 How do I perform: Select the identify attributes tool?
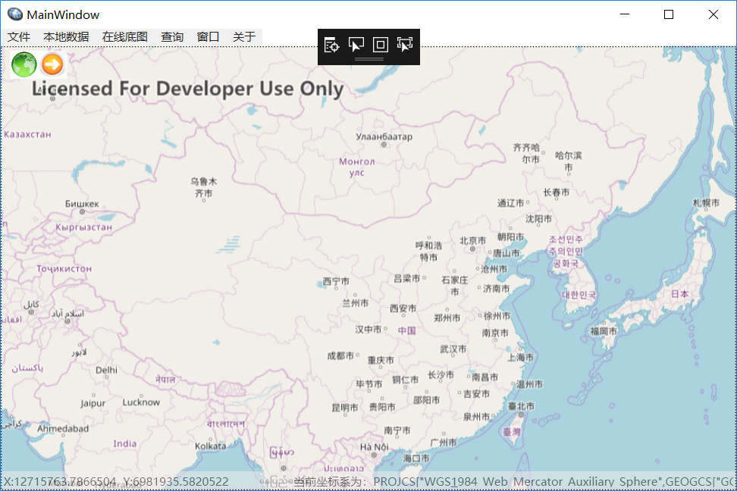pyautogui.click(x=331, y=45)
